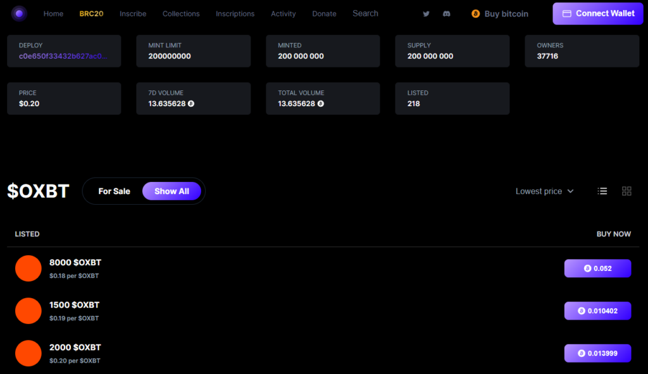Image resolution: width=648 pixels, height=374 pixels.
Task: Click orange avatar of 8000 $OXBT listing
Action: point(28,268)
